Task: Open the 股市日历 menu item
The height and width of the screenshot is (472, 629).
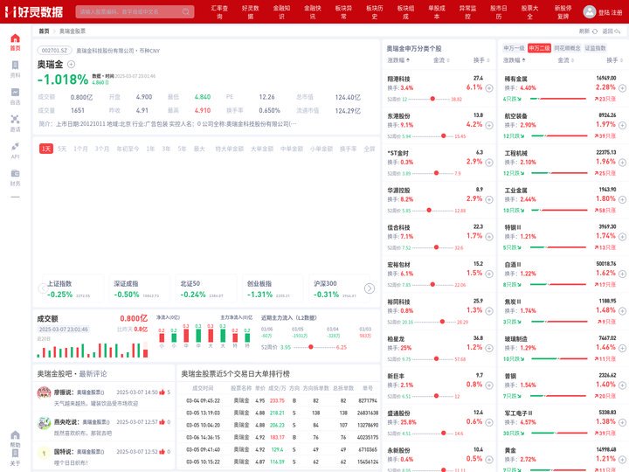Action: [x=499, y=12]
